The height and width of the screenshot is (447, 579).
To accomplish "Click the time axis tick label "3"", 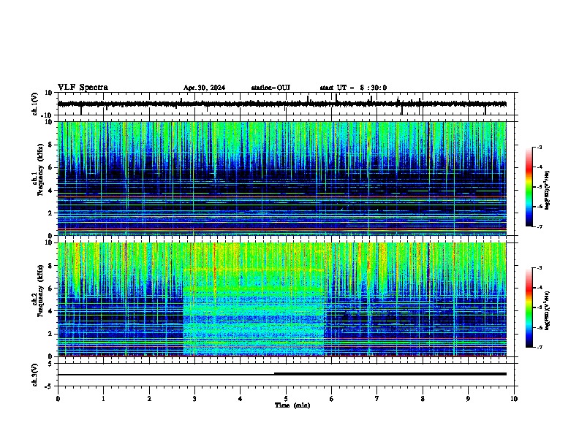I will [x=194, y=399].
